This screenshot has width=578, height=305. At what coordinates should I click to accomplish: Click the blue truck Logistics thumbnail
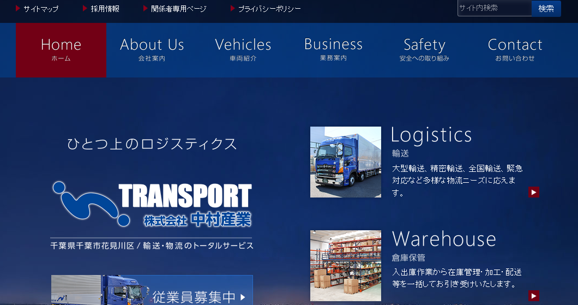click(x=346, y=162)
